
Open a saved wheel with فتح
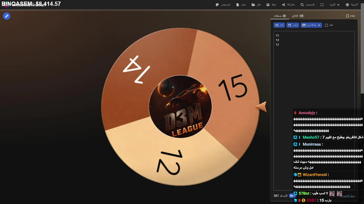[x=256, y=5]
